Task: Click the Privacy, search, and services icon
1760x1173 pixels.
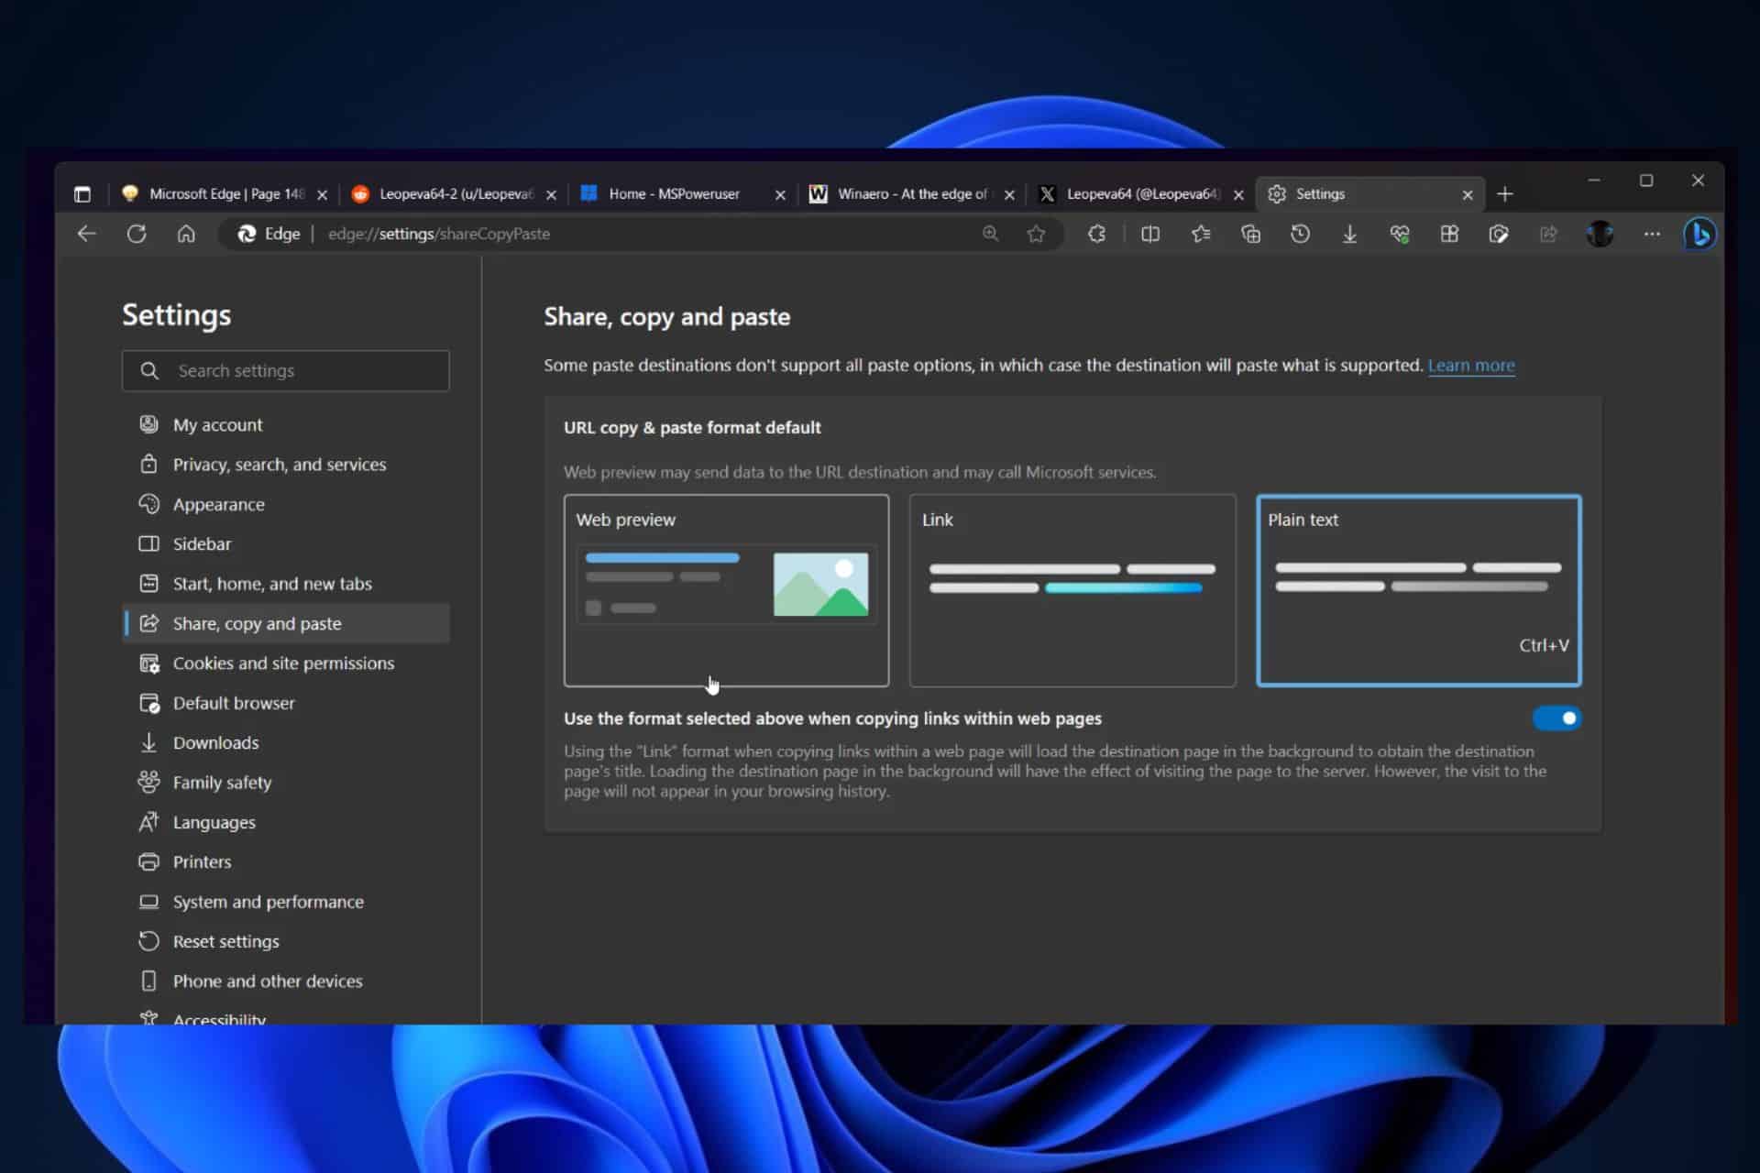Action: pos(149,464)
